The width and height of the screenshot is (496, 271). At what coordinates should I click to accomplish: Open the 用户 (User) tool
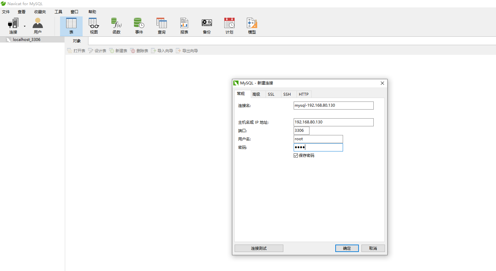38,26
